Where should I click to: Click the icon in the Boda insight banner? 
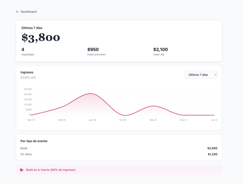click(22, 170)
